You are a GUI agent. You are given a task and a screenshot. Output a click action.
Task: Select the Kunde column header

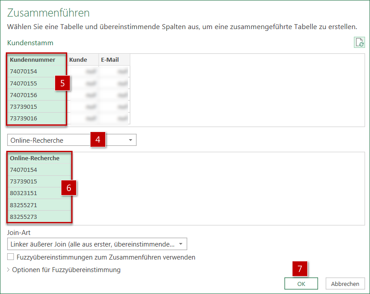pos(82,60)
